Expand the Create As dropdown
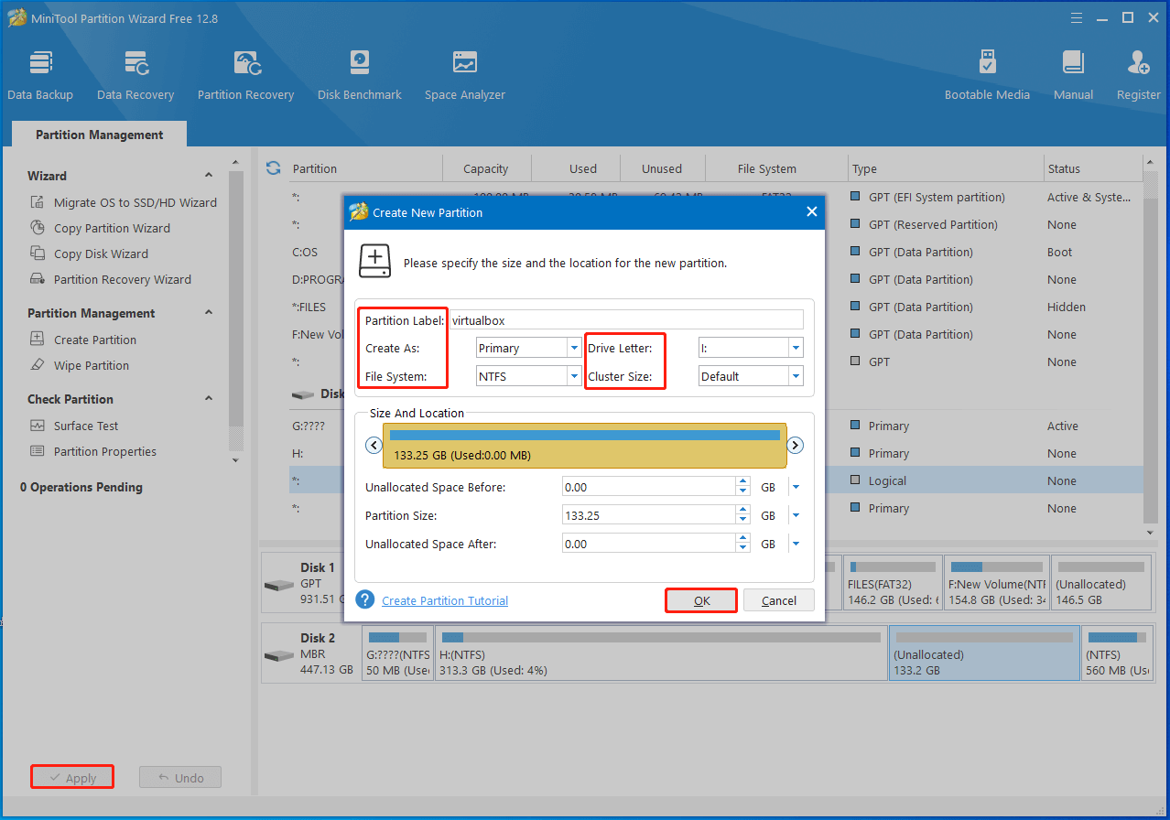1170x820 pixels. tap(574, 348)
